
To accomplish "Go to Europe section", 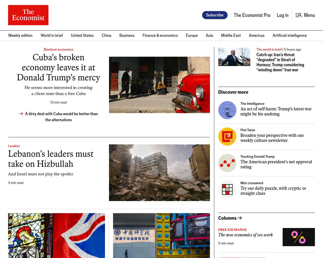I will 192,36.
